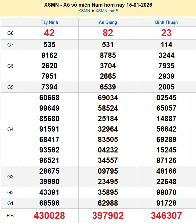The height and width of the screenshot is (223, 196).
Task: Click the G4 row label
Action: coord(10,129)
